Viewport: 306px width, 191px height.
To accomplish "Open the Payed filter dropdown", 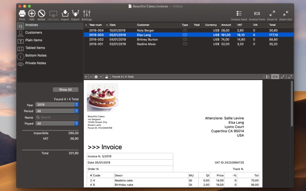I will tap(57, 123).
